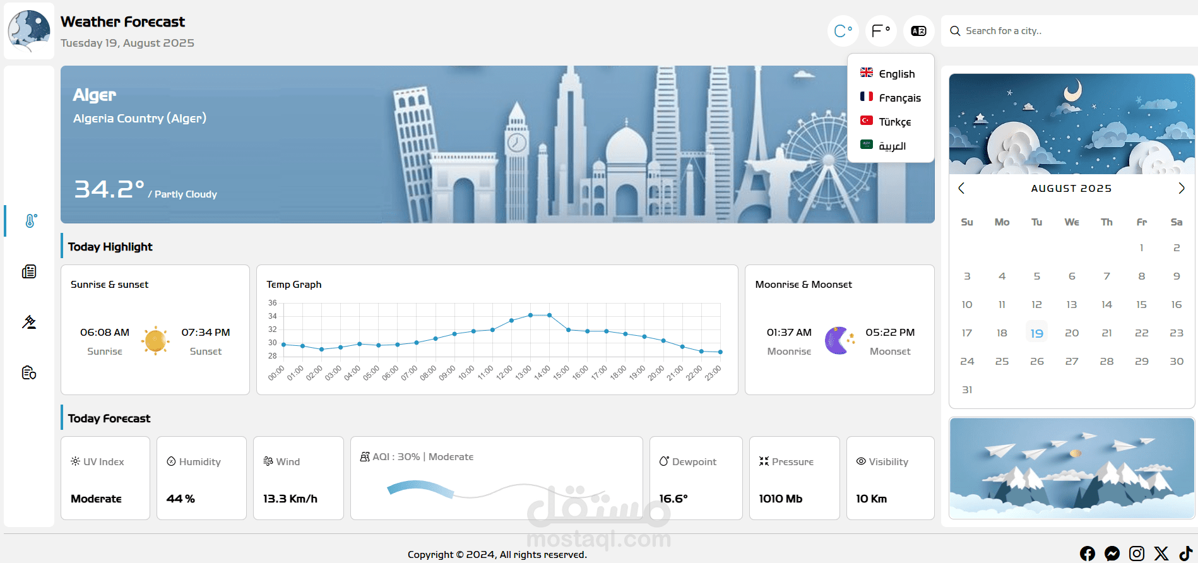Viewport: 1198px width, 563px height.
Task: Open the news page icon in the sidebar
Action: coord(29,272)
